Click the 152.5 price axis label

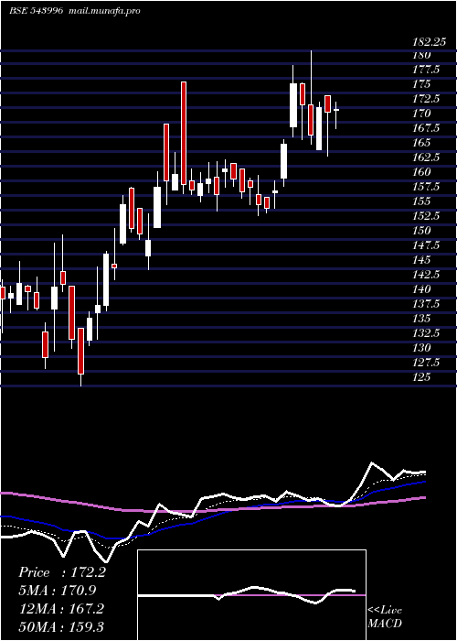[x=426, y=216]
